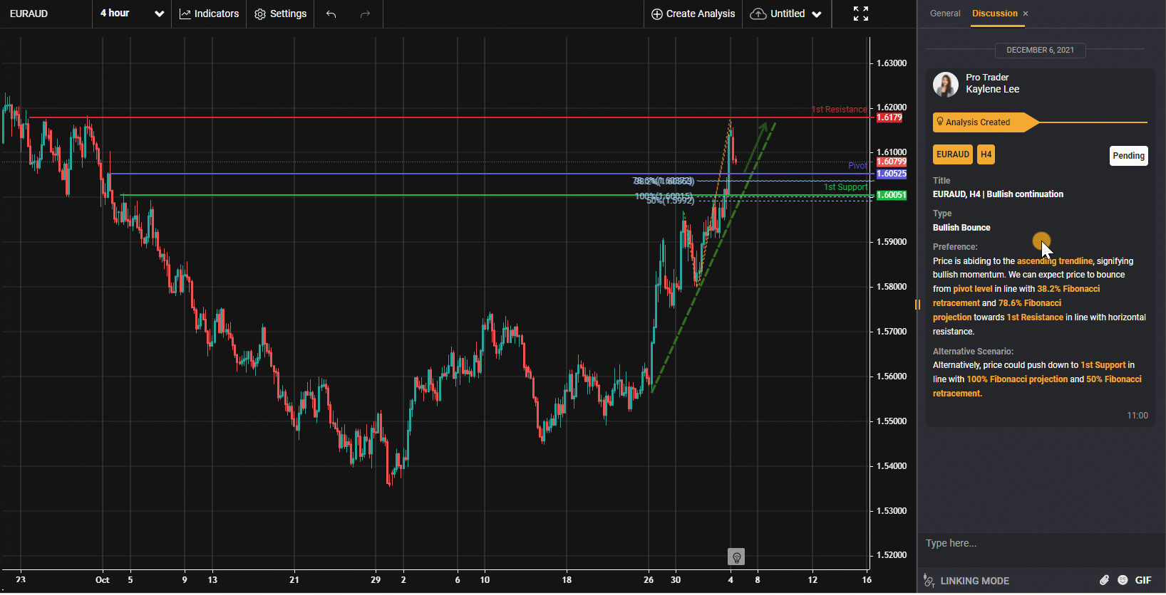Open the Untitled layout dropdown

786,14
